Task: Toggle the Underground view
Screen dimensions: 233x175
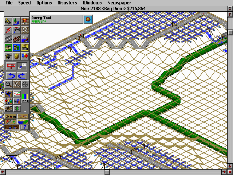Action: click(x=12, y=127)
